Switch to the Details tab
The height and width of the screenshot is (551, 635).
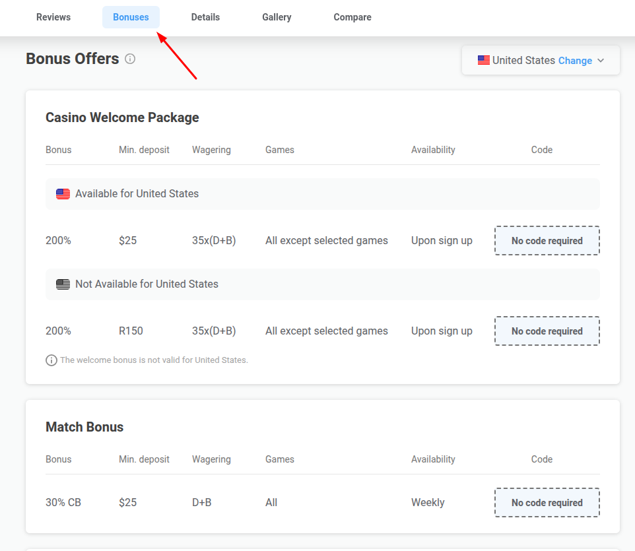pyautogui.click(x=205, y=17)
